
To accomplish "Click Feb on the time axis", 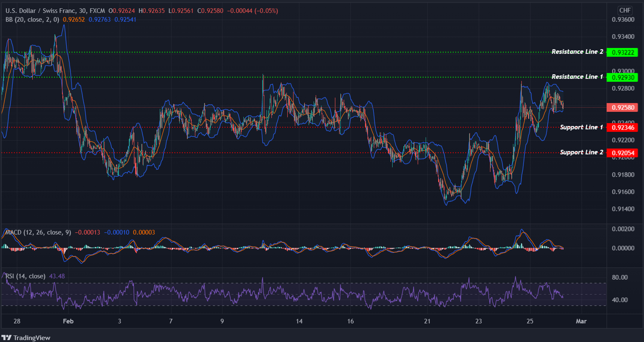I will [x=68, y=321].
